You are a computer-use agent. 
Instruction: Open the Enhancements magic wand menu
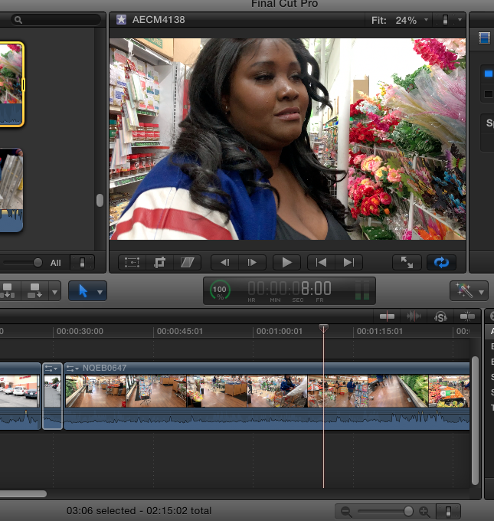[469, 290]
